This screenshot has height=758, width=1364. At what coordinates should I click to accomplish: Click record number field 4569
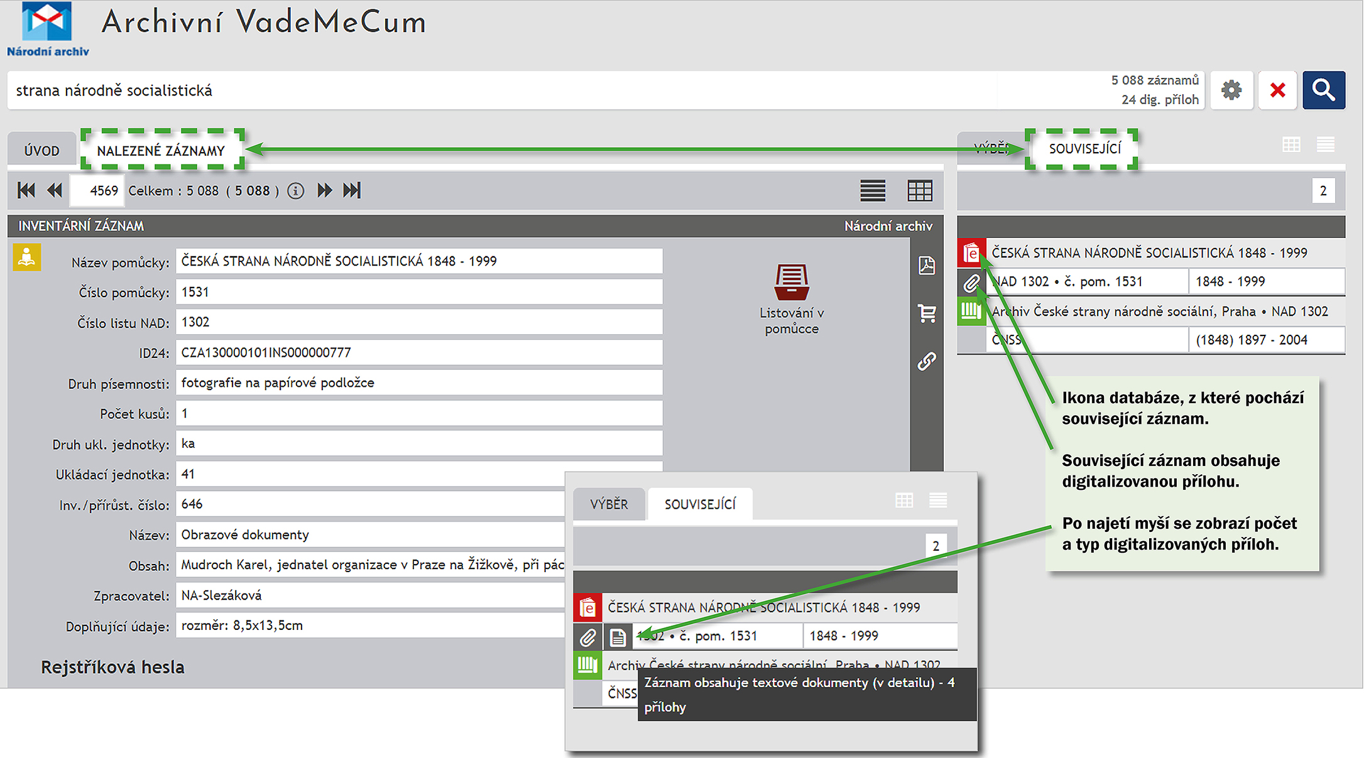click(95, 191)
